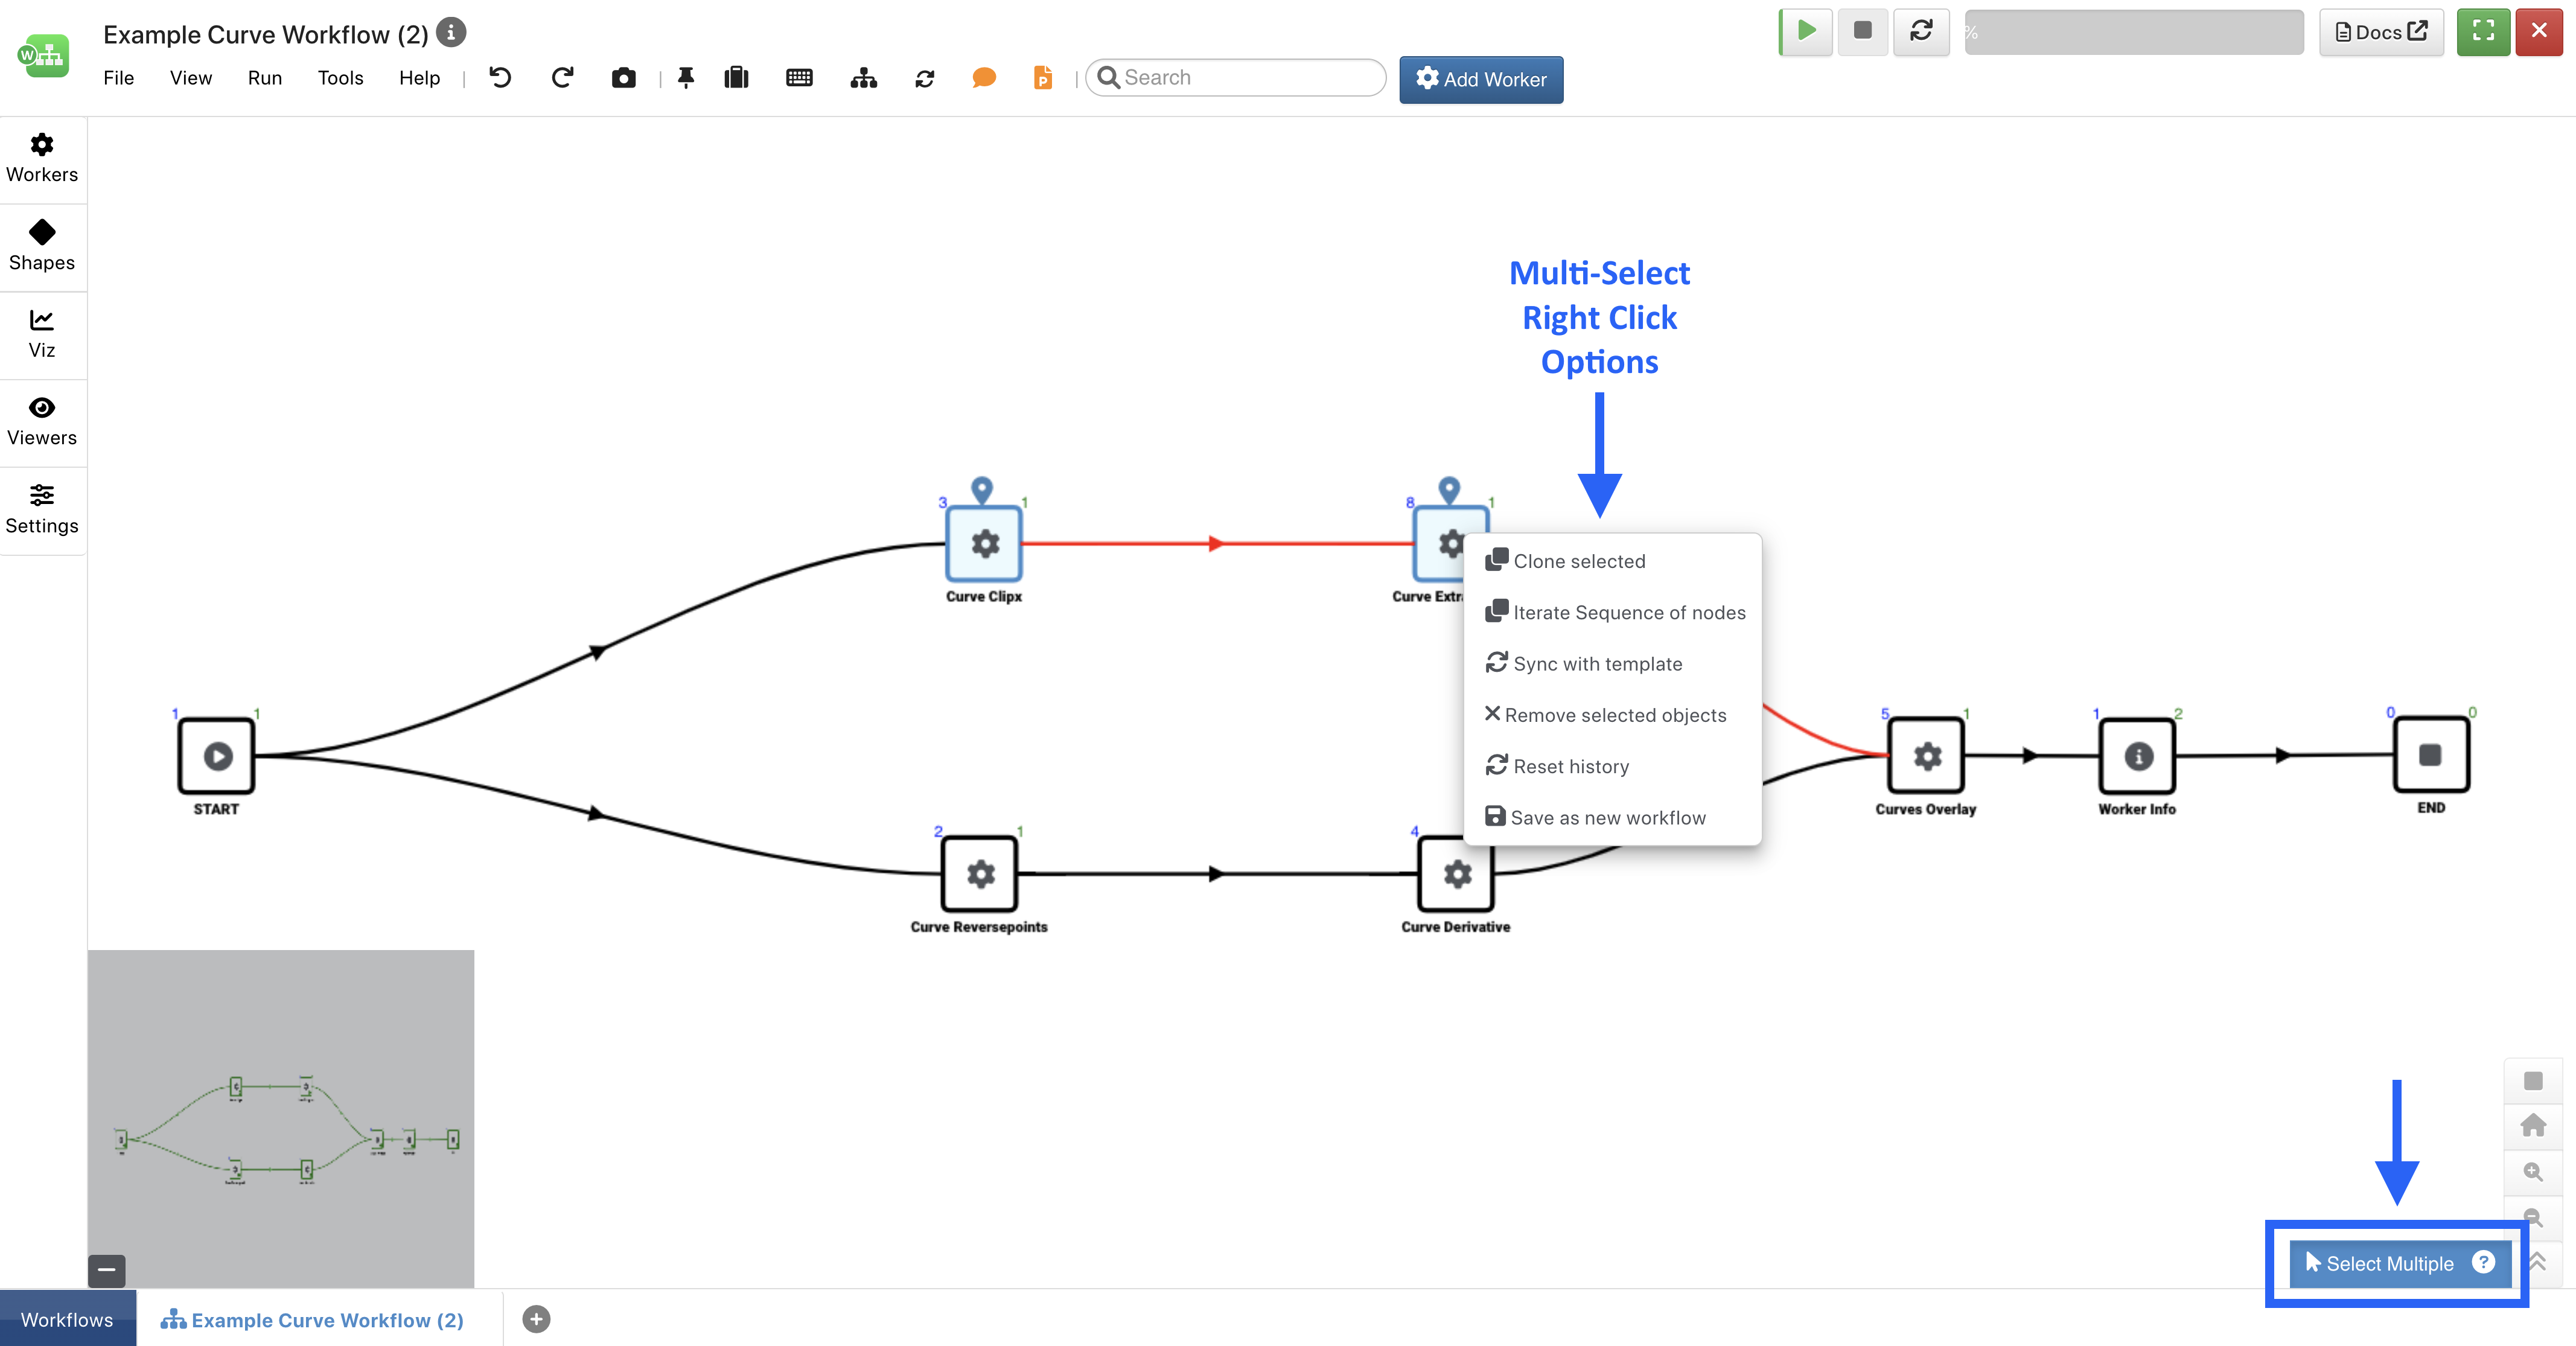The width and height of the screenshot is (2576, 1346).
Task: Click the undo arrow icon
Action: (500, 78)
